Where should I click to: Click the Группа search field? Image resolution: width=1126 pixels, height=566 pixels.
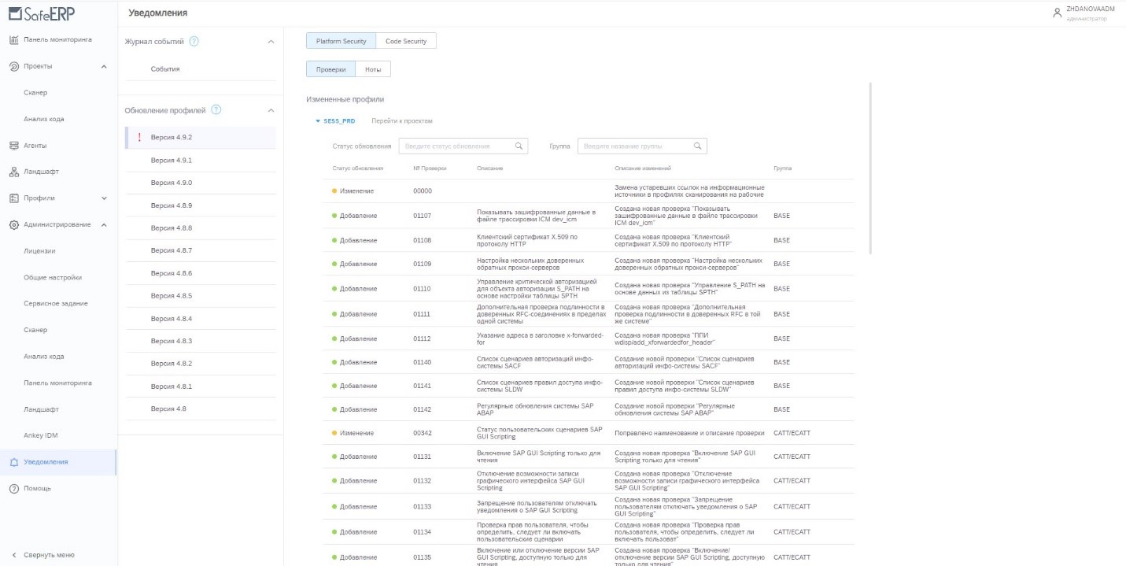coord(642,146)
